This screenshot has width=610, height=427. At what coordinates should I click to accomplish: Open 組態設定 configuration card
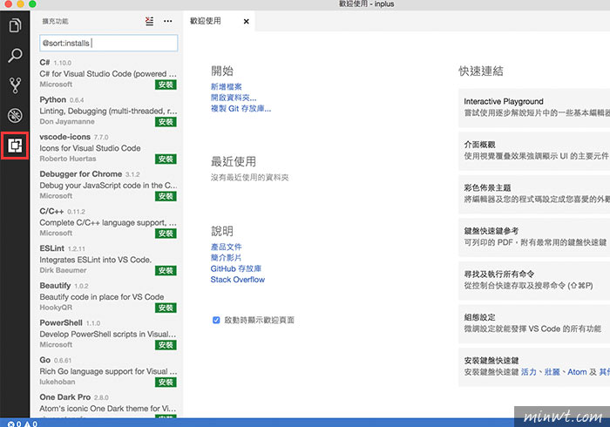[x=534, y=323]
